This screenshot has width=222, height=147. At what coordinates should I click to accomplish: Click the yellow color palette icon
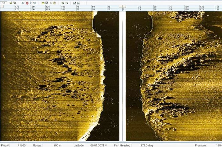pyautogui.click(x=55, y=3)
